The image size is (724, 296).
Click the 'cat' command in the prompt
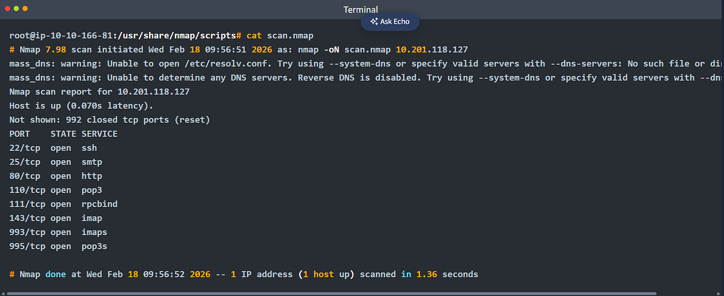click(x=254, y=36)
